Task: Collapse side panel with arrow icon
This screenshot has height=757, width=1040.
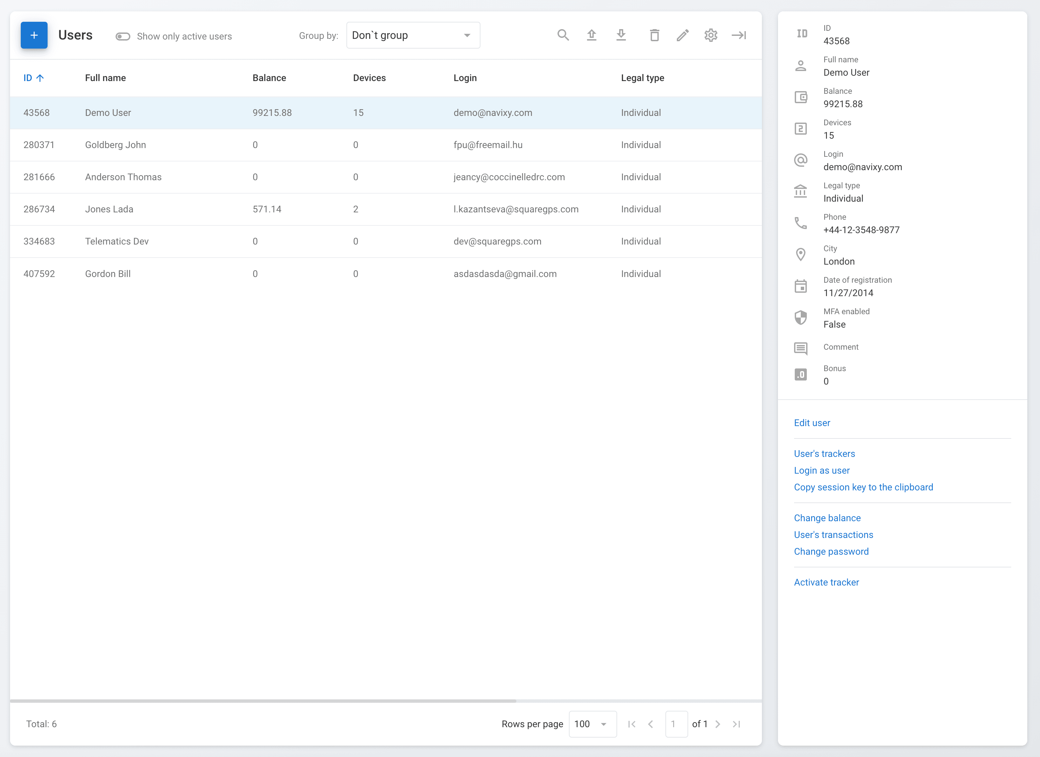Action: click(x=739, y=35)
